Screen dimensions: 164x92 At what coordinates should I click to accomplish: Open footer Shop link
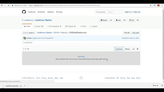(x=128, y=78)
